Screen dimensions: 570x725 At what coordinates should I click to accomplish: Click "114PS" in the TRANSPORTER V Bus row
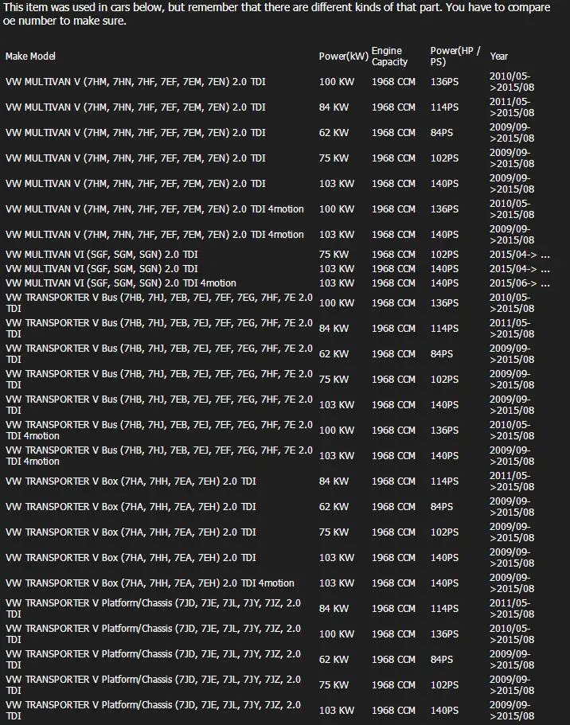[445, 329]
